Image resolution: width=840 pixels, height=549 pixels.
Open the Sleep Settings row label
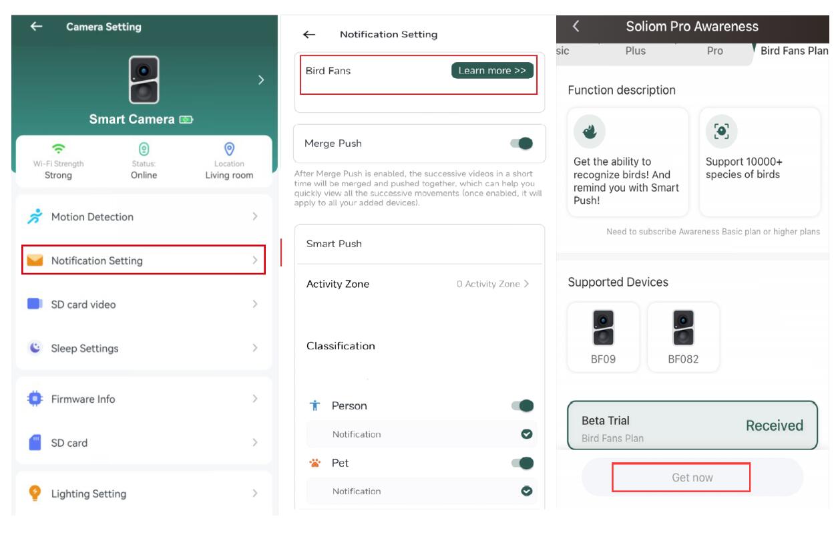pyautogui.click(x=85, y=348)
